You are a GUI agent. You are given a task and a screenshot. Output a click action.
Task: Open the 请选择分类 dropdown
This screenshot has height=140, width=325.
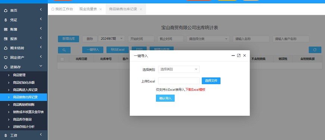(208, 39)
